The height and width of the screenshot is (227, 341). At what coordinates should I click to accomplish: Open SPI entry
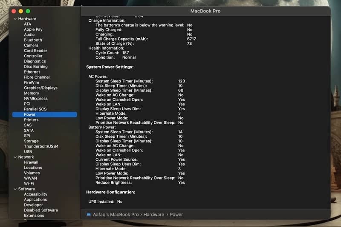[27, 136]
